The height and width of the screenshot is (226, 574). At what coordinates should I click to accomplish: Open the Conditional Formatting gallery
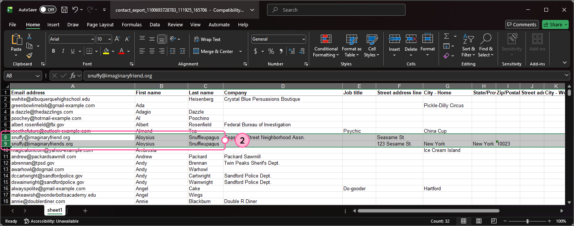(x=326, y=45)
